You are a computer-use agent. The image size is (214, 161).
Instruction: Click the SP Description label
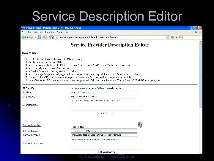[30, 105]
